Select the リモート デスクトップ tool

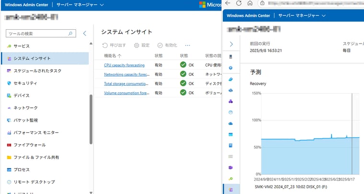(x=34, y=182)
